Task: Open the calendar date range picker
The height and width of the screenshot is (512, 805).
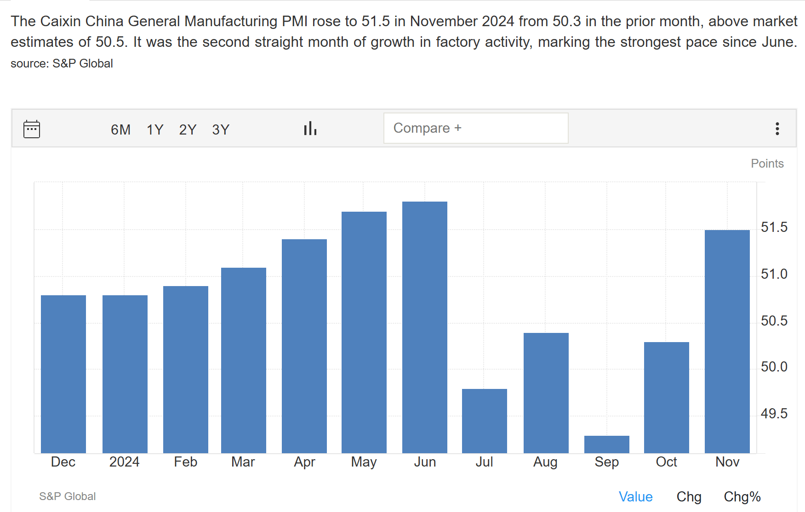Action: click(32, 129)
